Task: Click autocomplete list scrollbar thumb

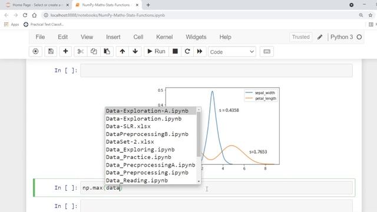Action: coord(199,134)
